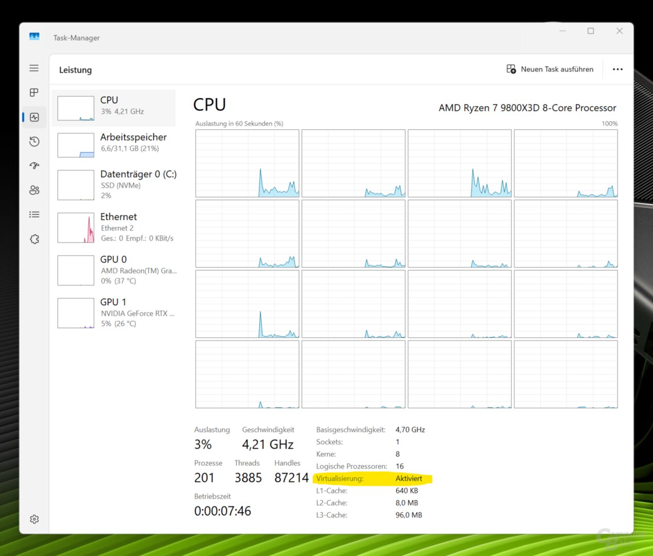
Task: Select CPU in the performance list
Action: pyautogui.click(x=114, y=108)
